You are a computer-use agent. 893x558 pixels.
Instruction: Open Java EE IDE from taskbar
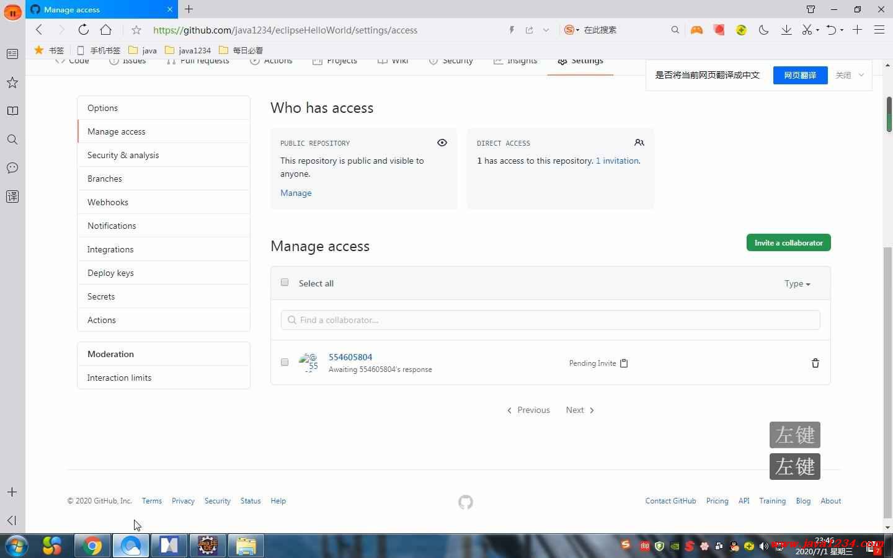point(208,546)
